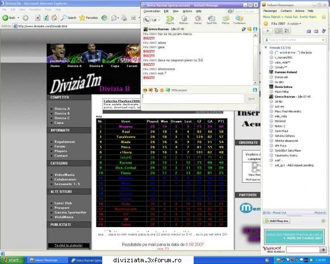The width and height of the screenshot is (330, 264).
Task: Open Conversation menu in Instant Message window
Action: (152, 11)
